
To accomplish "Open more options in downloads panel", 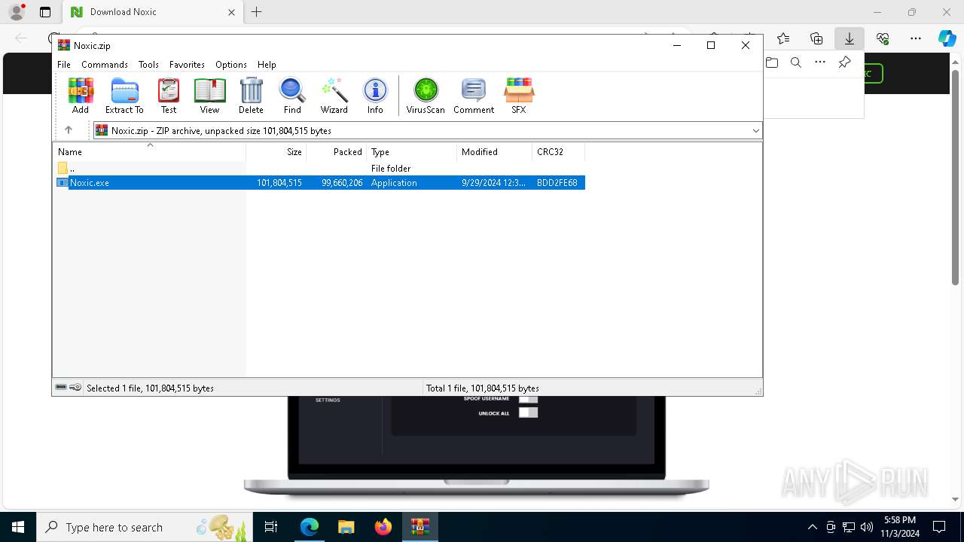I will coord(820,62).
